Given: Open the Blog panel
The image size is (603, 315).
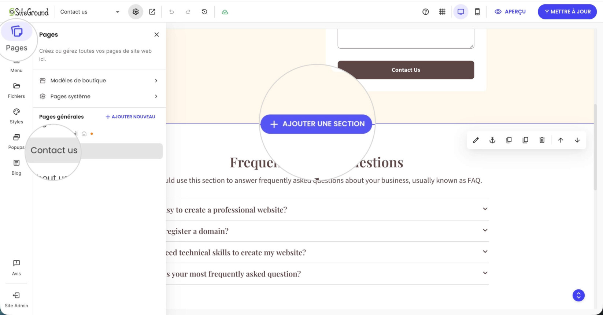Looking at the screenshot, I should (16, 167).
